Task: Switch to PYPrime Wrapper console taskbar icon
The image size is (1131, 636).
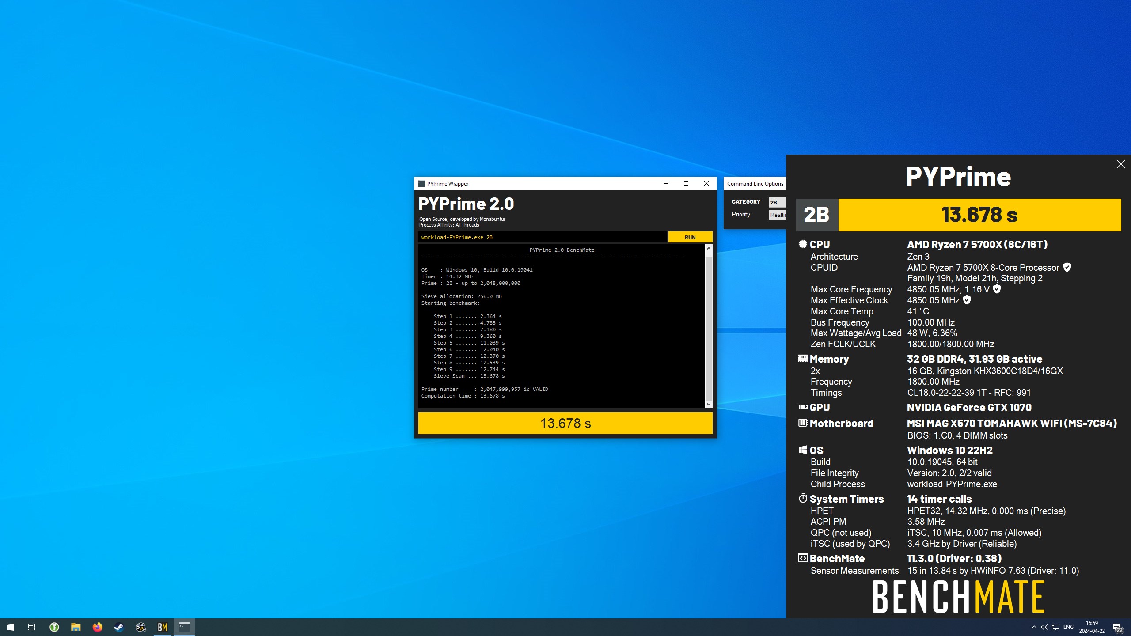Action: 184,627
